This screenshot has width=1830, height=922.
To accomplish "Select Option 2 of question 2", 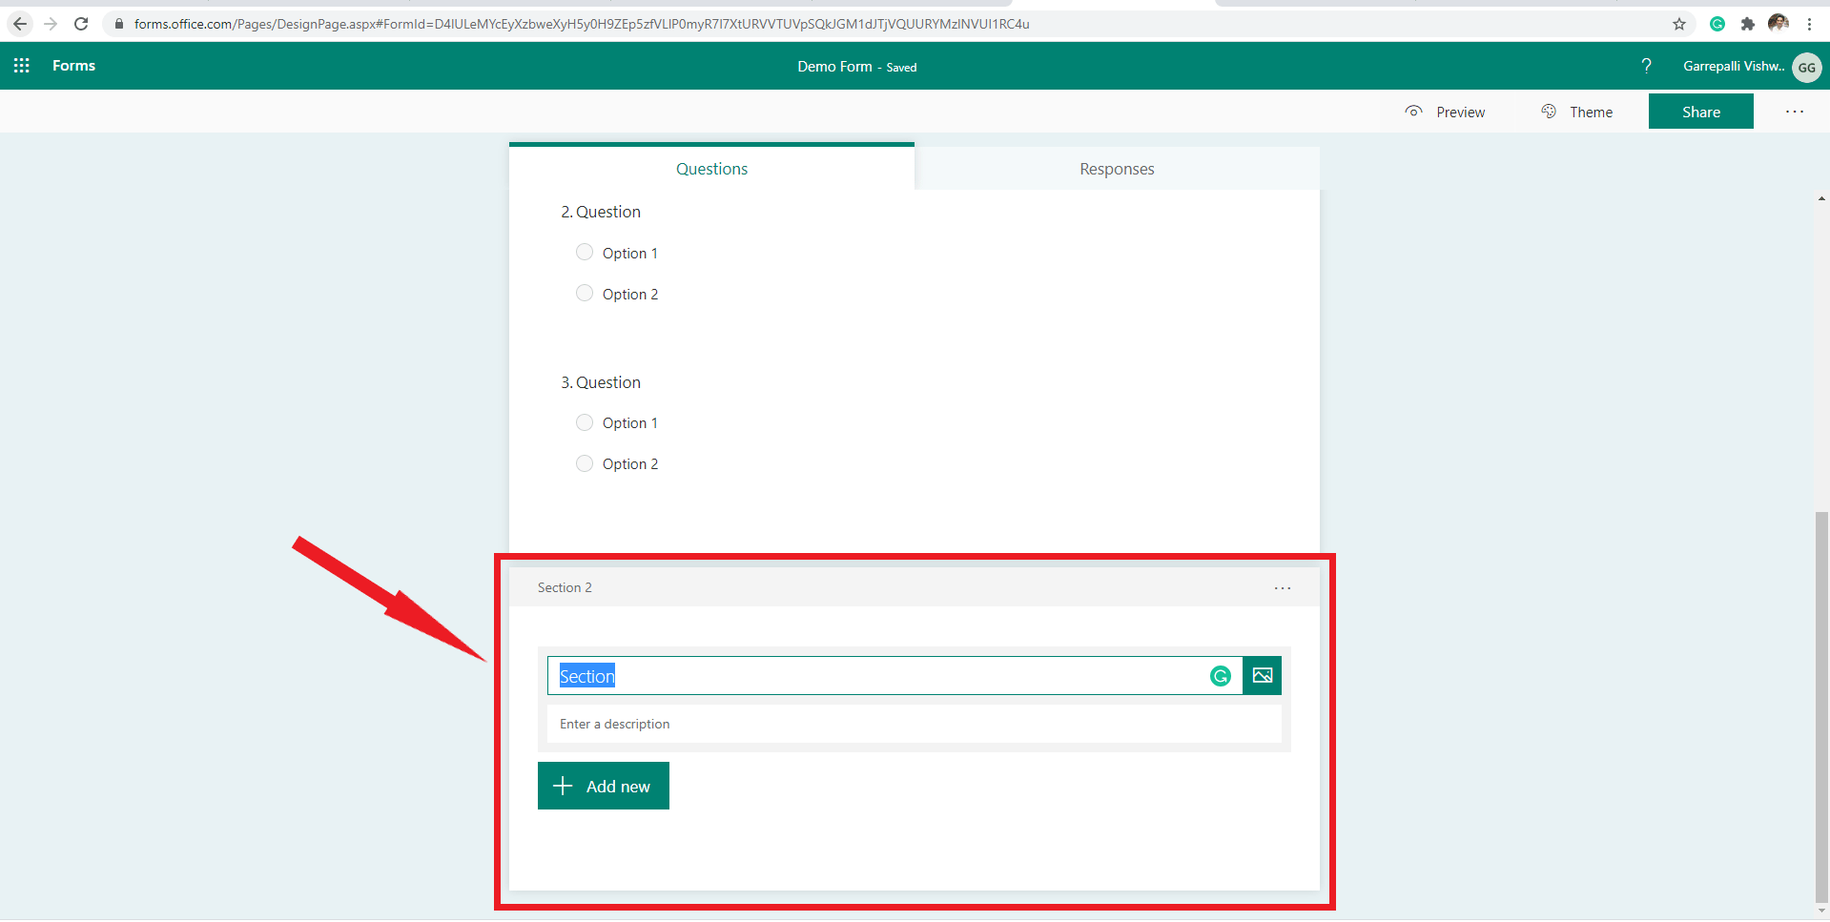I will pyautogui.click(x=585, y=293).
